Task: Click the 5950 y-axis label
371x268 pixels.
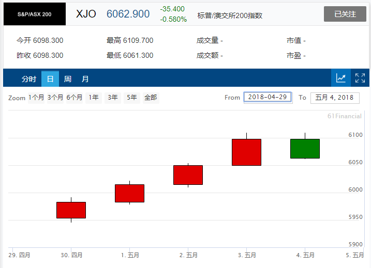Action: pyautogui.click(x=355, y=217)
